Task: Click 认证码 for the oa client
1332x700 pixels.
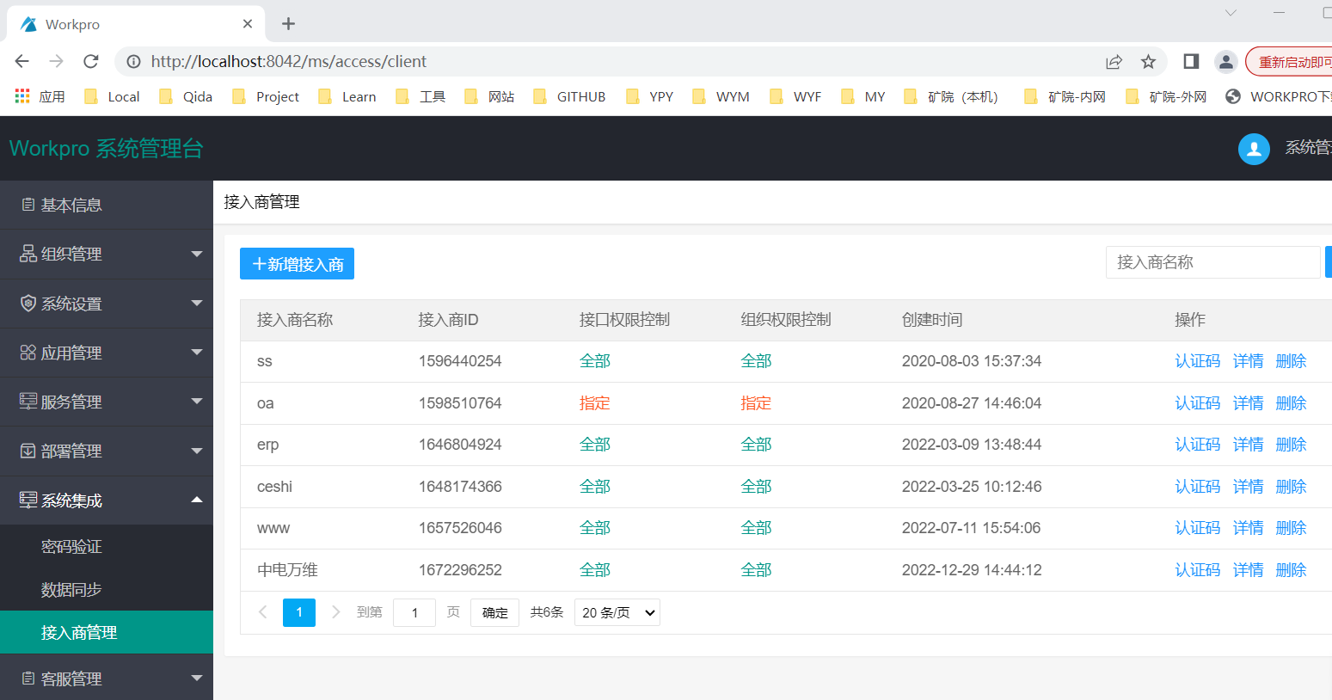Action: click(1197, 403)
